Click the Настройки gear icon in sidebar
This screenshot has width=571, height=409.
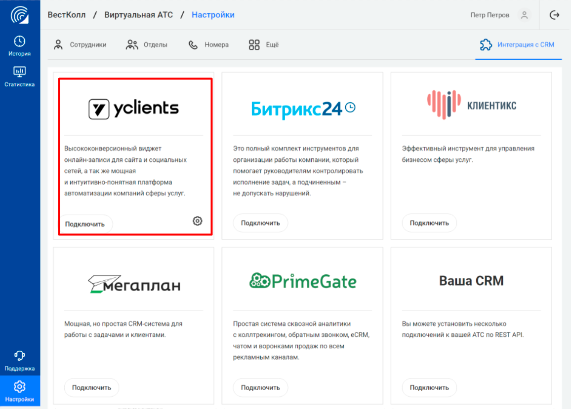tap(20, 386)
